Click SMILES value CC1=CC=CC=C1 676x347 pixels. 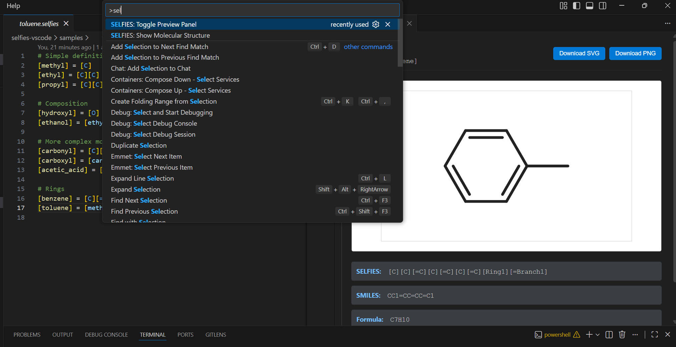pos(410,296)
